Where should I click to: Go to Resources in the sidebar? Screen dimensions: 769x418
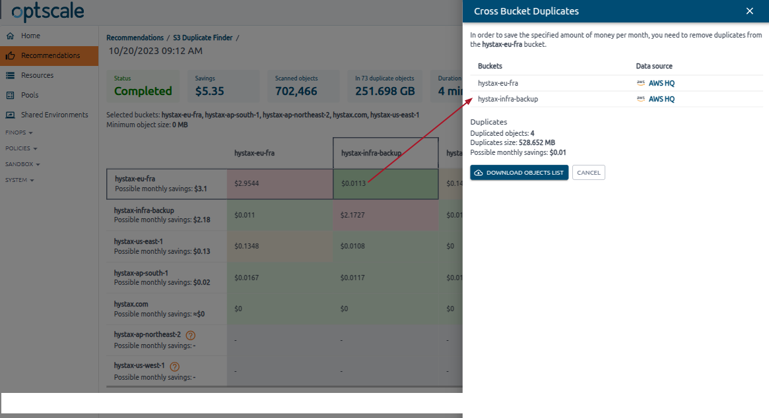coord(49,75)
